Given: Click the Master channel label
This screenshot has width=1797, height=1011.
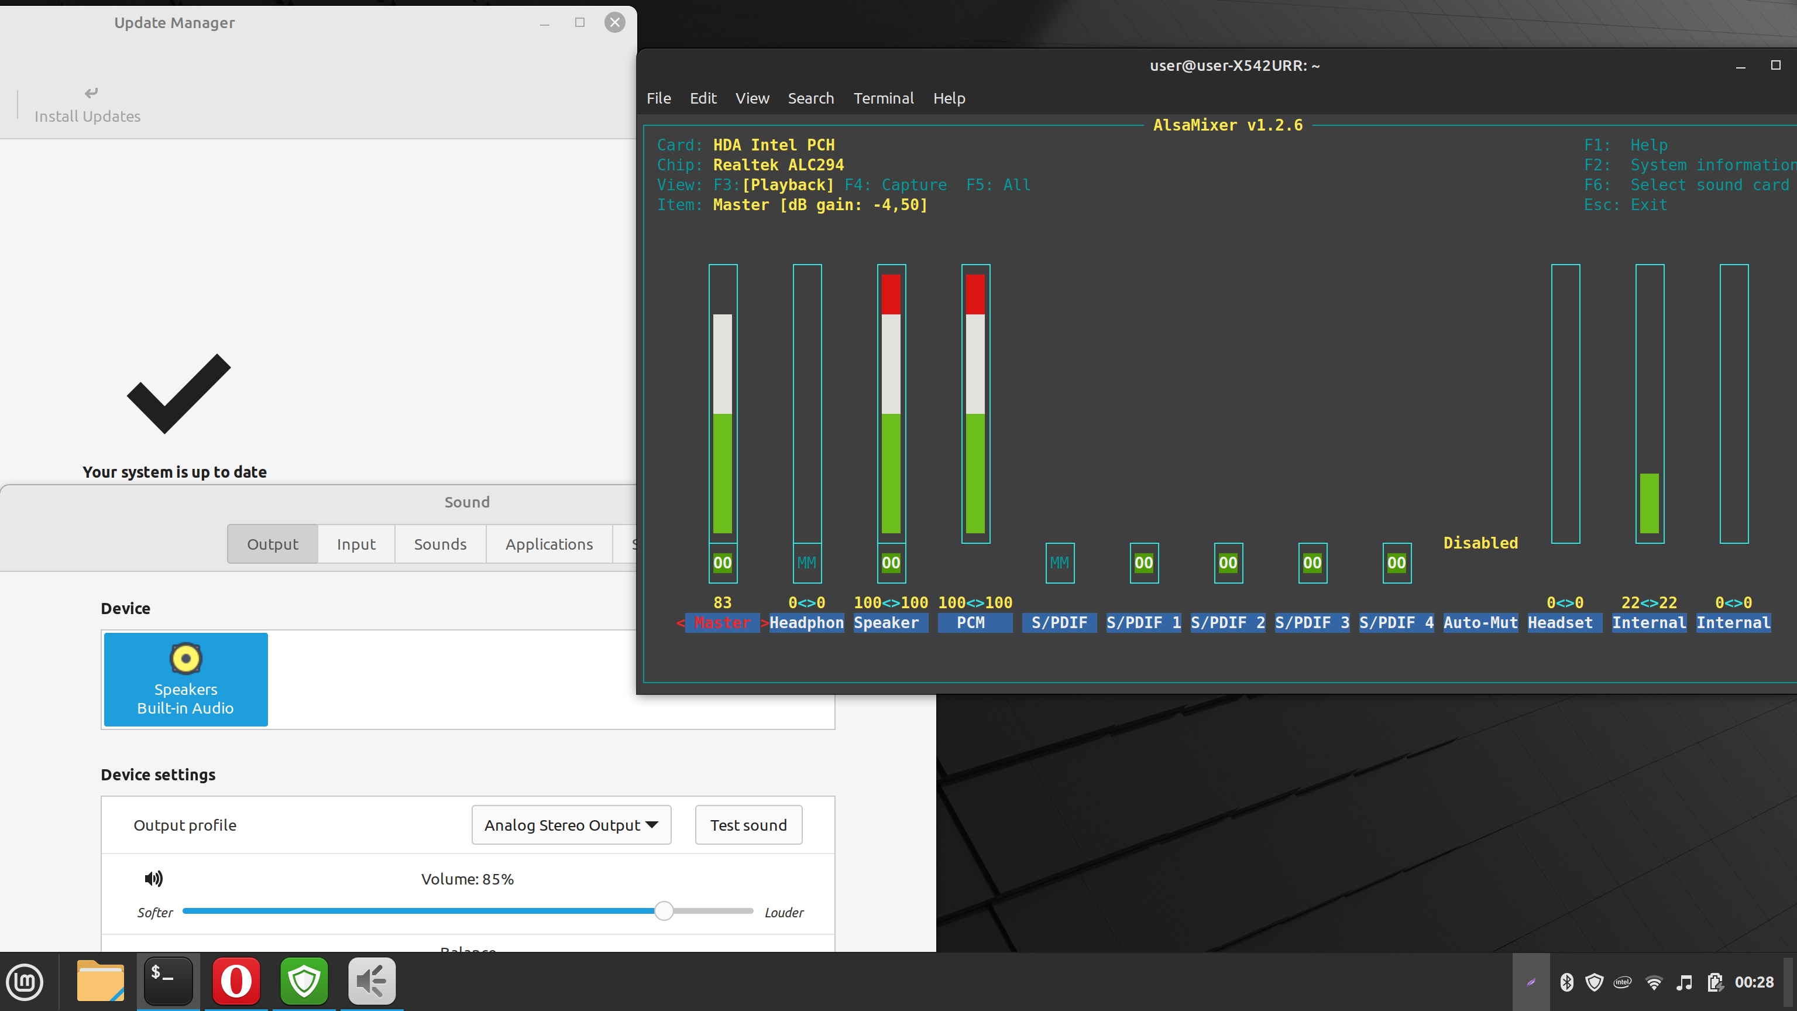Looking at the screenshot, I should [723, 623].
